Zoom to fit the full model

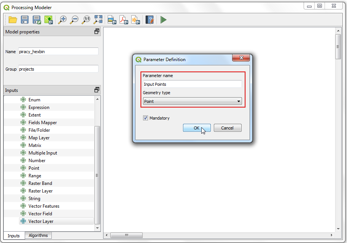(x=98, y=20)
